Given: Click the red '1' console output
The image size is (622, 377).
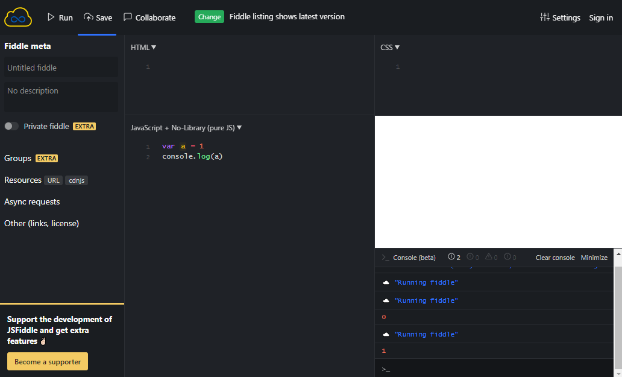Looking at the screenshot, I should [x=383, y=351].
